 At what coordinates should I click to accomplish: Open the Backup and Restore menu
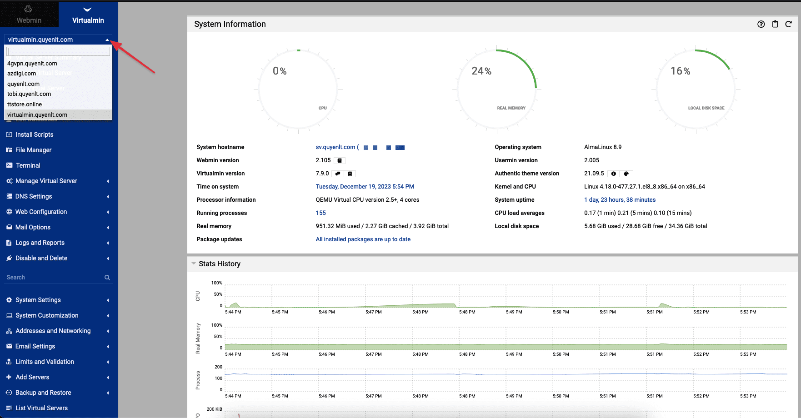click(x=43, y=393)
